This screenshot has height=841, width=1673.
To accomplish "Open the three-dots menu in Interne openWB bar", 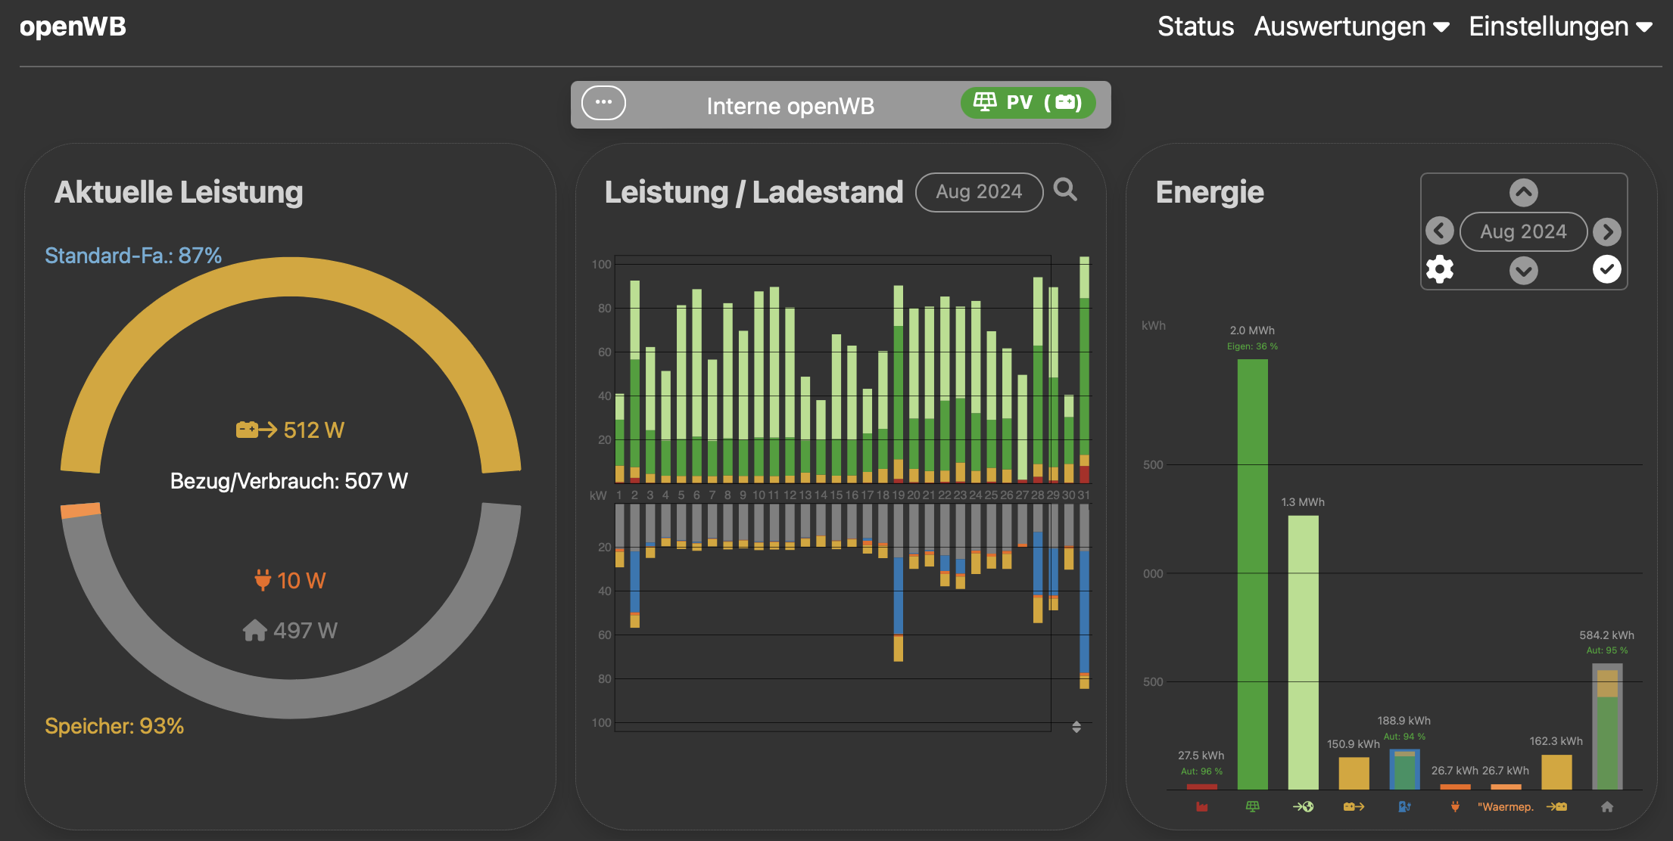I will 603,103.
